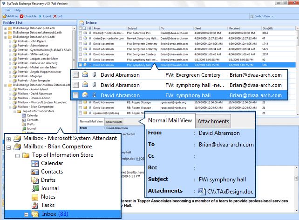The width and height of the screenshot is (299, 220).
Task: Tick checkbox beside FW: symphony hall -ne email
Action: (x=75, y=85)
